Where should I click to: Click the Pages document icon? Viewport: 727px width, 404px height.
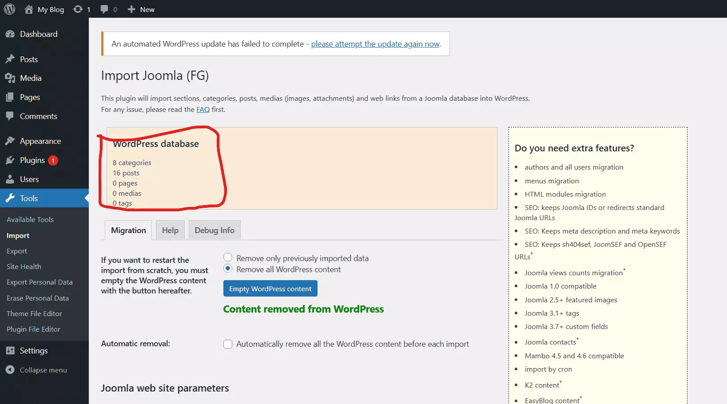[10, 97]
